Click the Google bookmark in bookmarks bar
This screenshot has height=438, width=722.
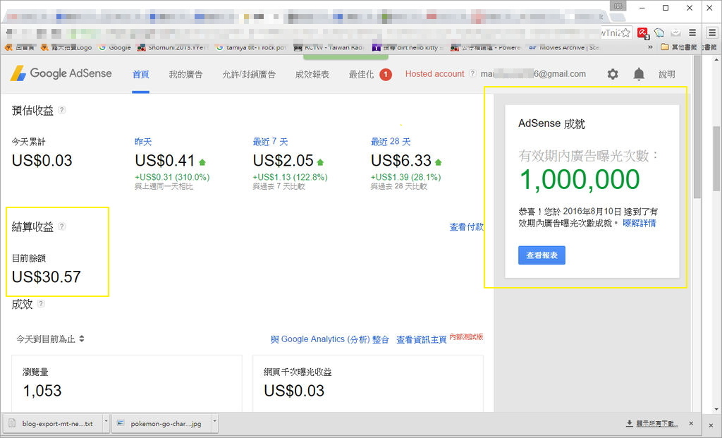point(115,47)
